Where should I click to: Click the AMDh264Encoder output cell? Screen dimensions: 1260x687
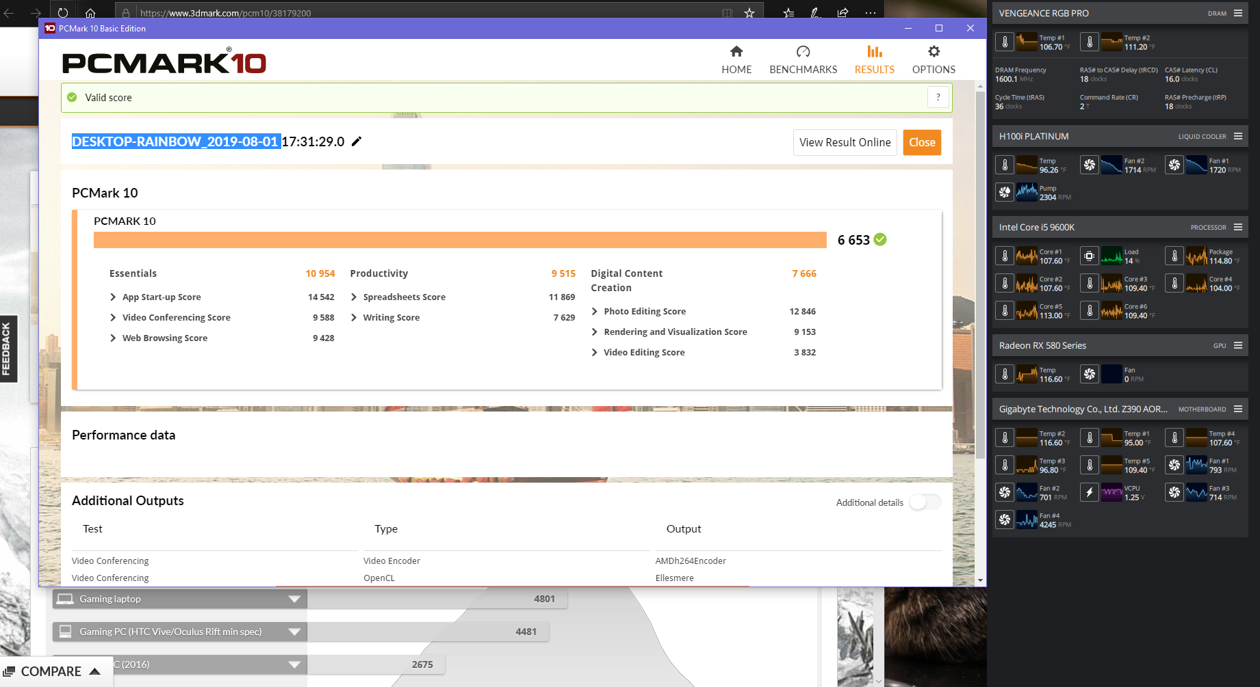691,561
